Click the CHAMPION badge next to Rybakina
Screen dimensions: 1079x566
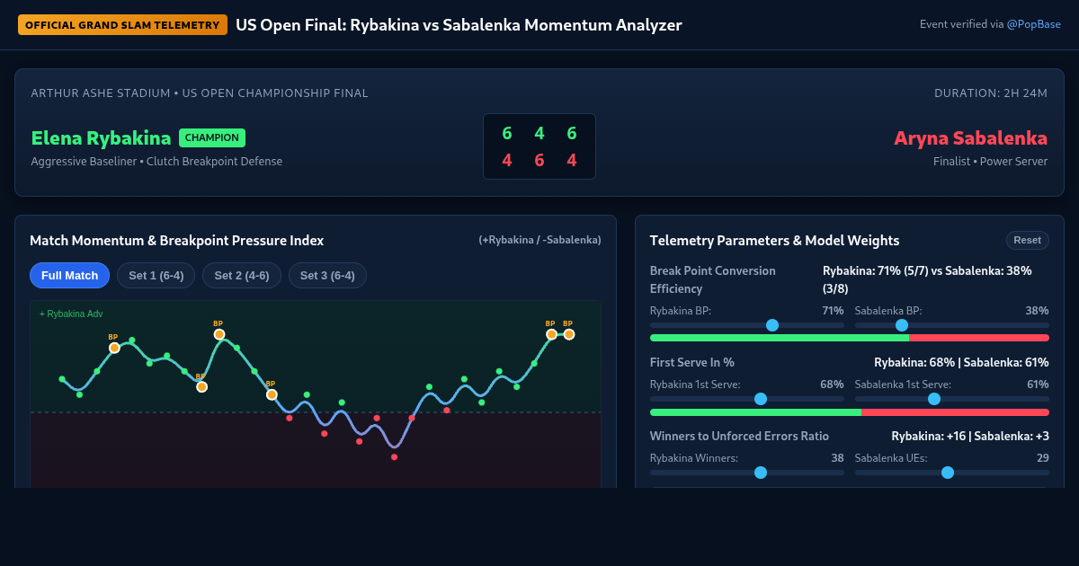tap(212, 137)
